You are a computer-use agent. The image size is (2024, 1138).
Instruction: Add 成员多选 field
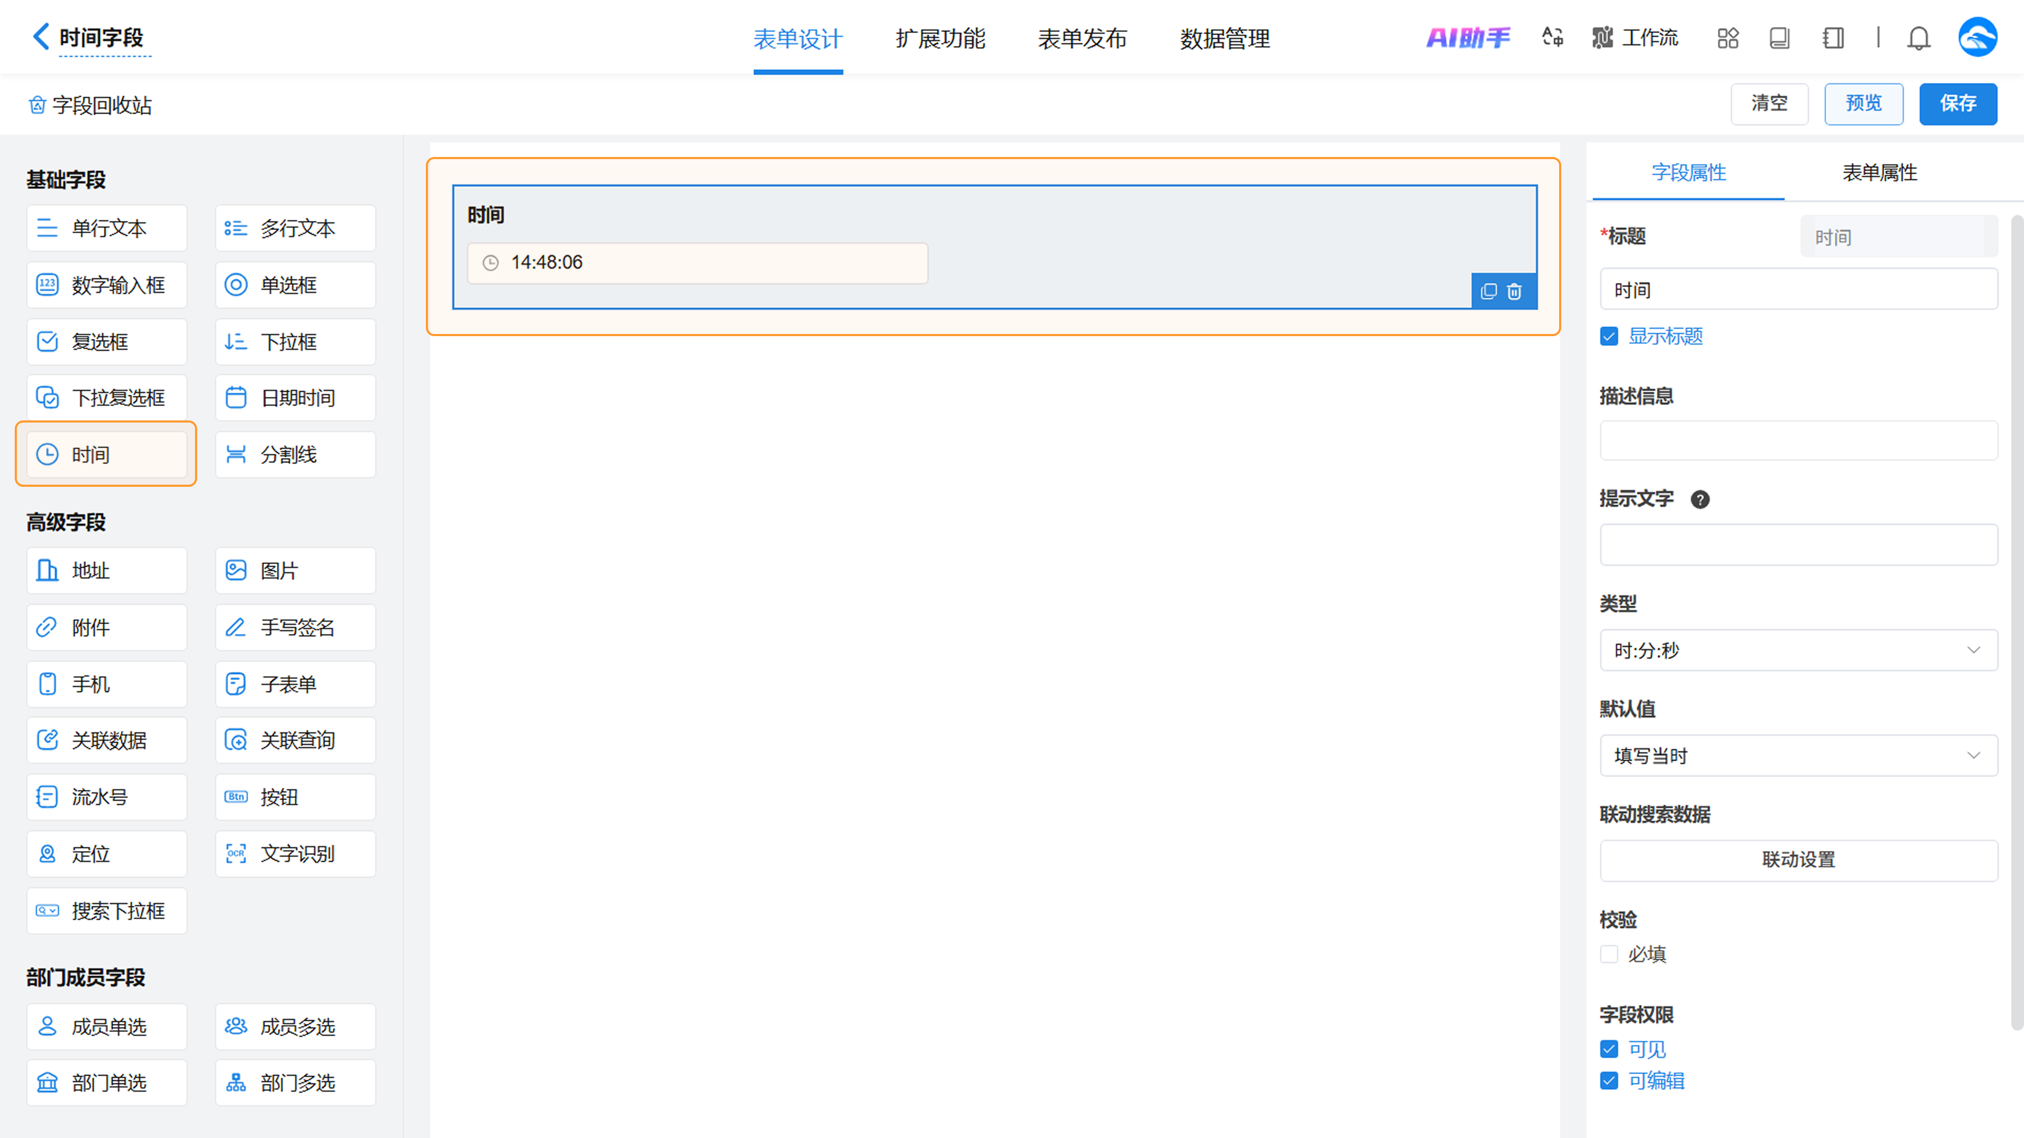coord(295,1026)
